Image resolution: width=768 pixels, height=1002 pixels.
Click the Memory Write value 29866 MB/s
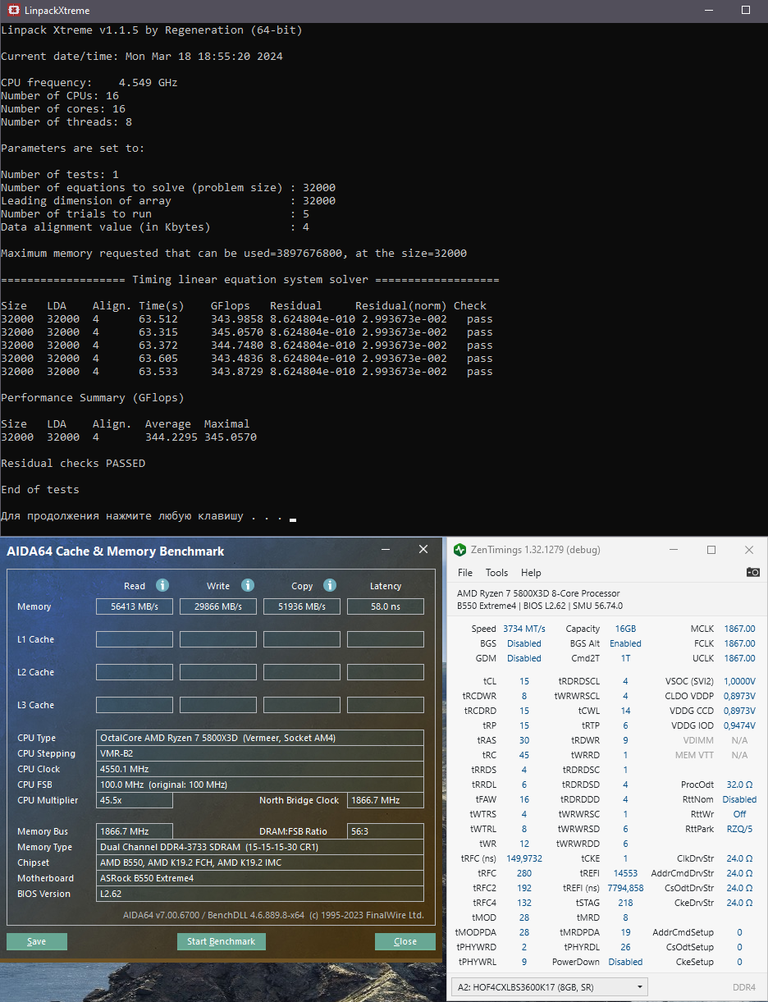(x=218, y=606)
